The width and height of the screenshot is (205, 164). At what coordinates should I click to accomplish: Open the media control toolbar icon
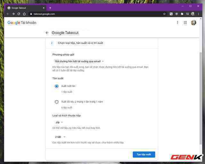coord(187,14)
